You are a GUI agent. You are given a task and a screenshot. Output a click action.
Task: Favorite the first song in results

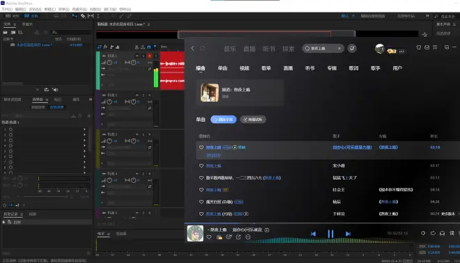201,148
